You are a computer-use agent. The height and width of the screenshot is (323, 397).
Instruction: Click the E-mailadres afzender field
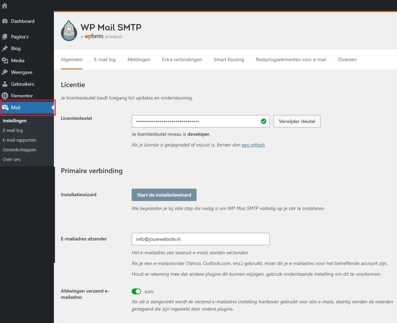200,239
